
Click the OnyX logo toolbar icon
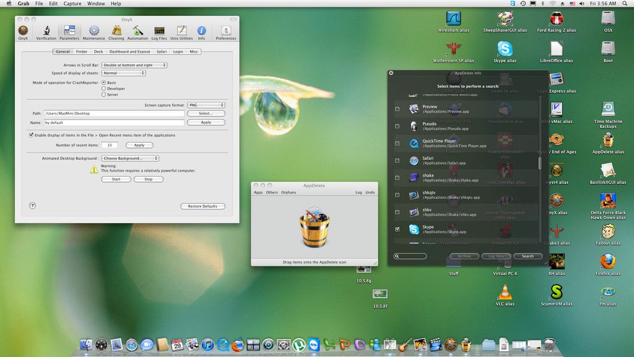click(x=23, y=33)
